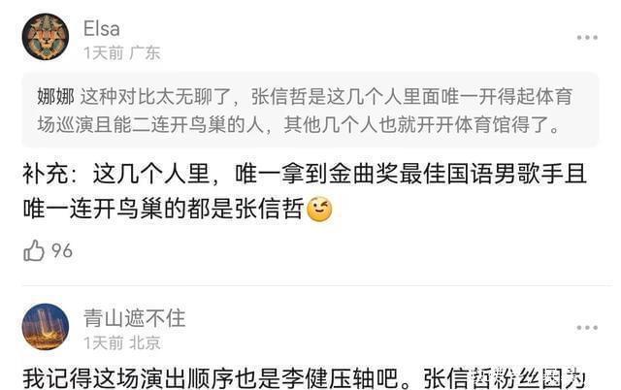Tap the 1天前 timestamp under 青山遮不住
The image size is (621, 390).
104,342
